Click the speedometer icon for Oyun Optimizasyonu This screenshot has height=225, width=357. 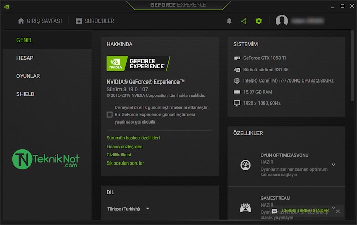coord(245,165)
